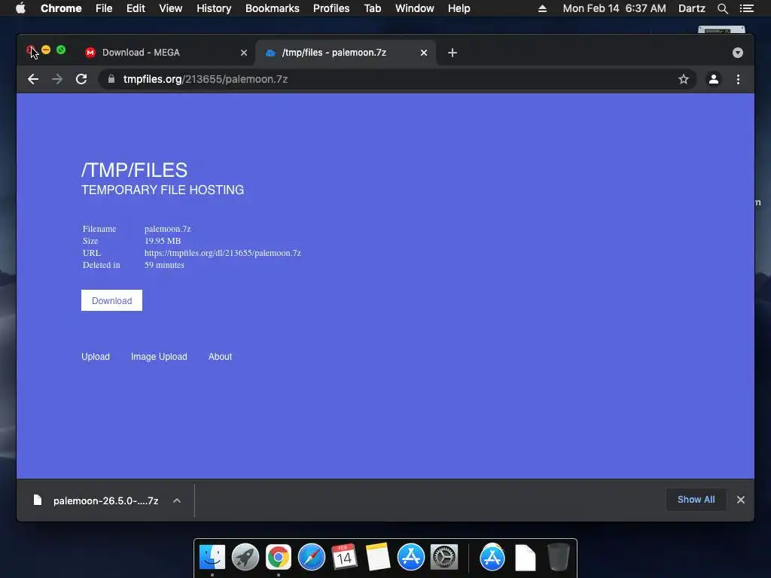The height and width of the screenshot is (578, 771).
Task: Open downloaded palemoon-26.5.0 .7z file
Action: point(105,500)
